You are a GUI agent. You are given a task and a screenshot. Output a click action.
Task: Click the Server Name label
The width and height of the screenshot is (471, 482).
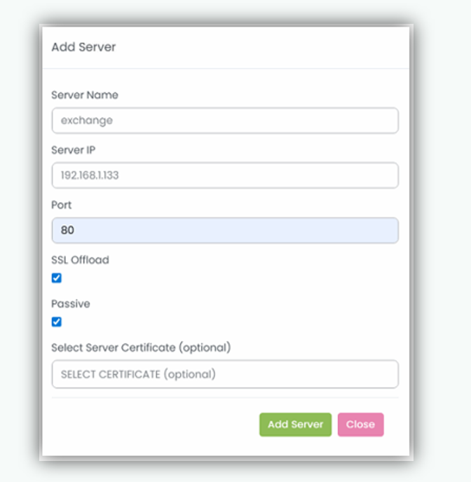click(85, 95)
